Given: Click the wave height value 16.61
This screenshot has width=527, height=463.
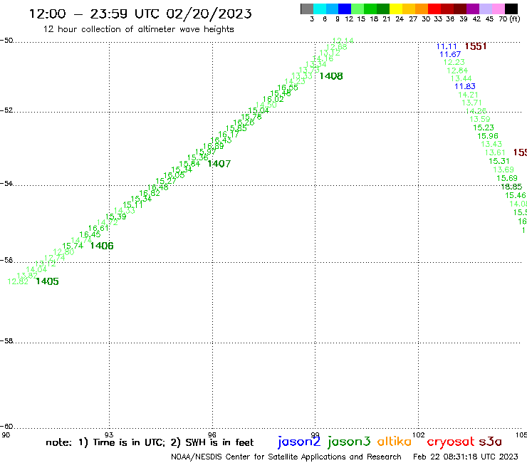Looking at the screenshot, I should pyautogui.click(x=98, y=229).
